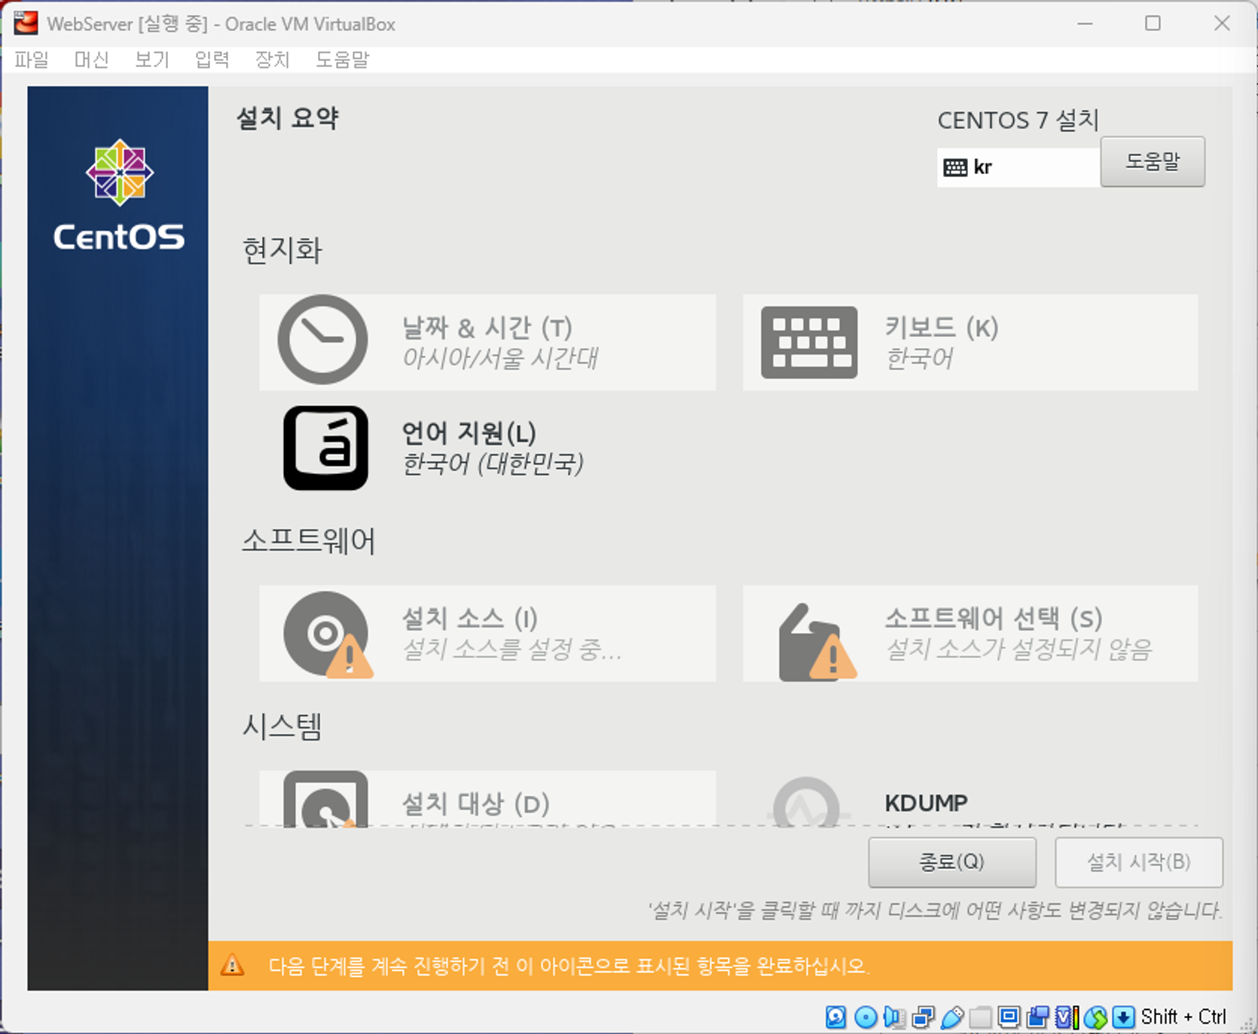Screen dimensions: 1258x1034
Task: Open Installation Destination disk icon
Action: click(x=325, y=799)
